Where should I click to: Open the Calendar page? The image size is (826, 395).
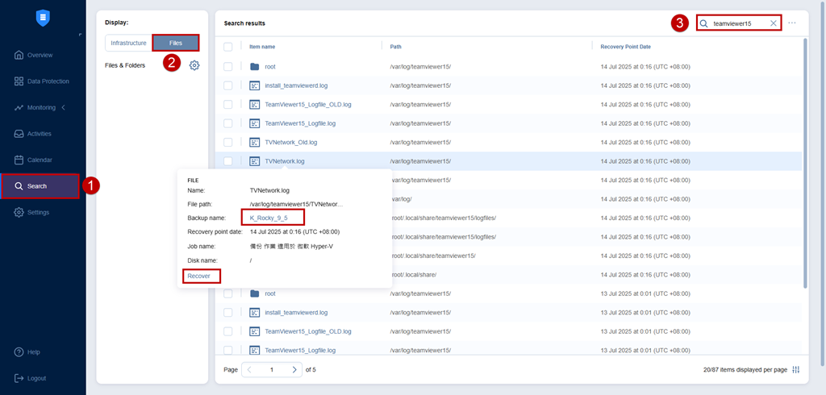coord(40,160)
